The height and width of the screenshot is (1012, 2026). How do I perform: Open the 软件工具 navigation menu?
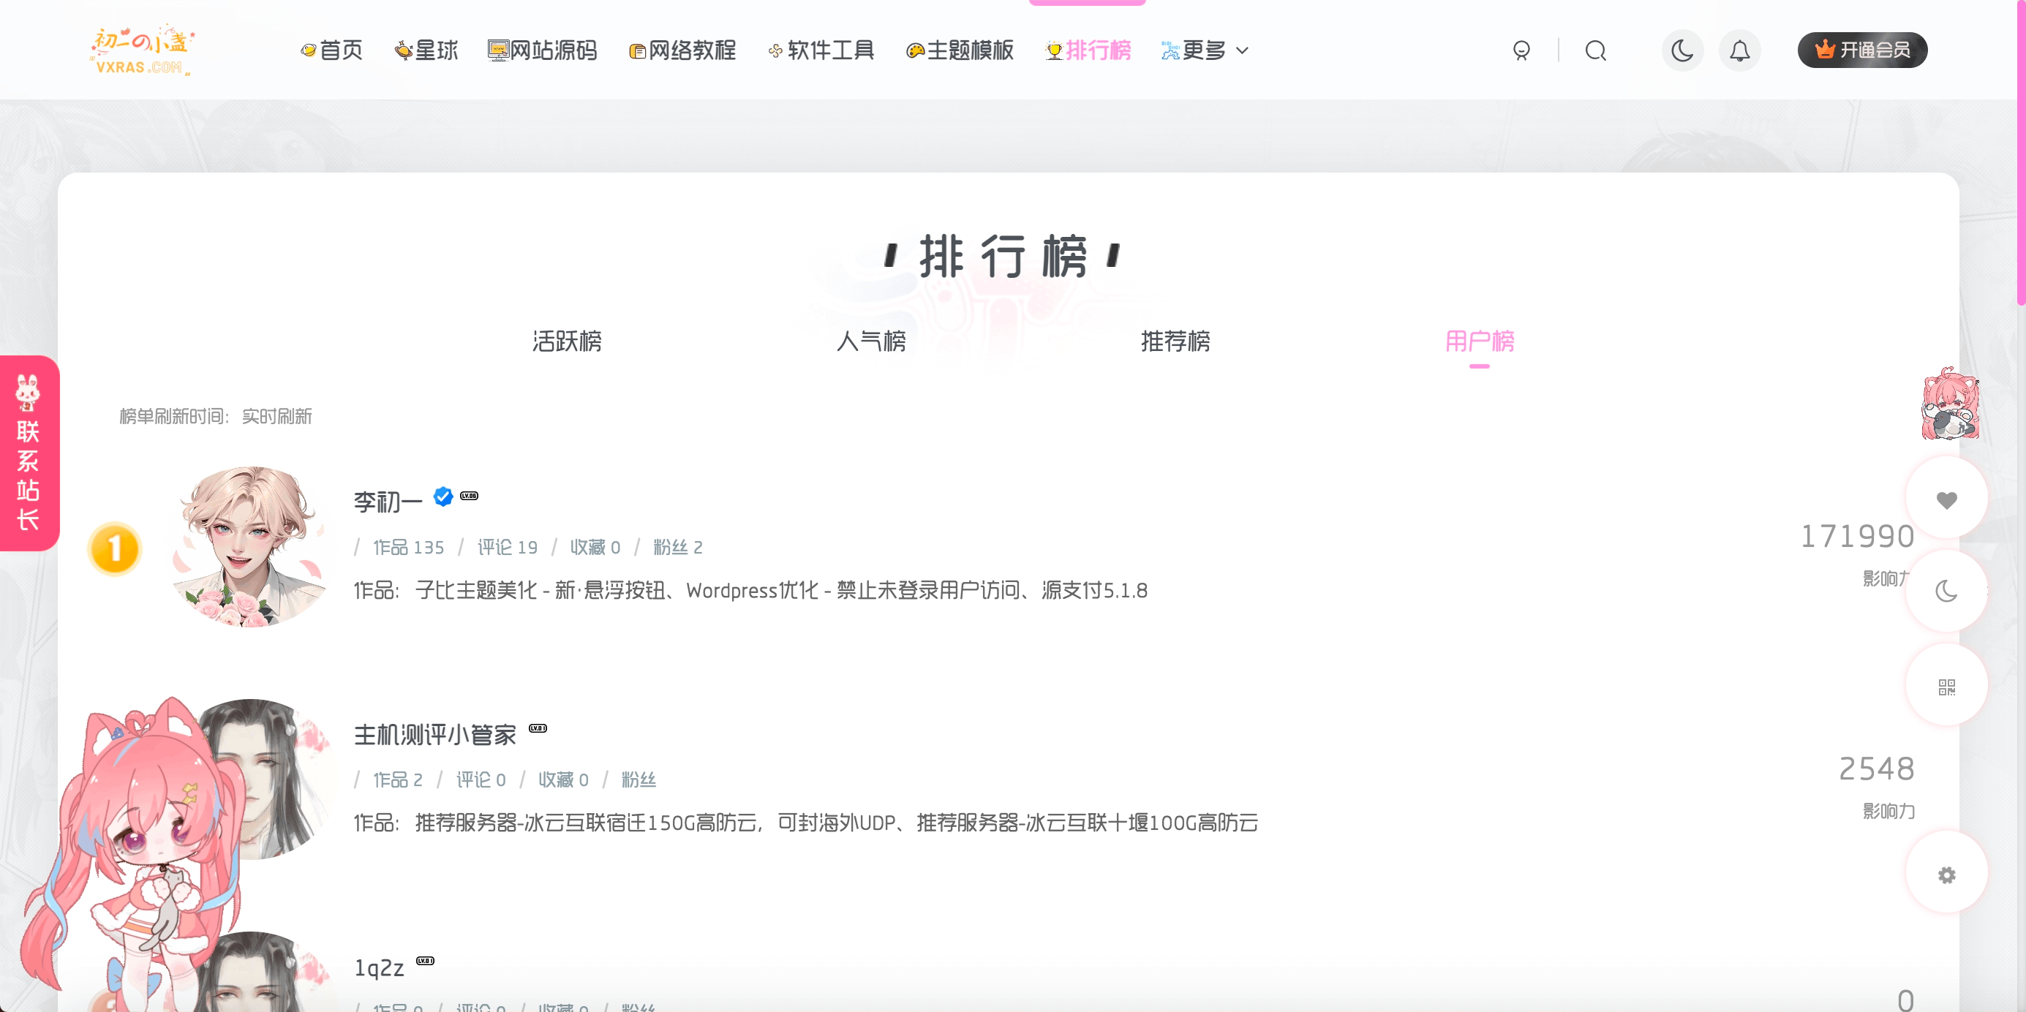point(821,50)
